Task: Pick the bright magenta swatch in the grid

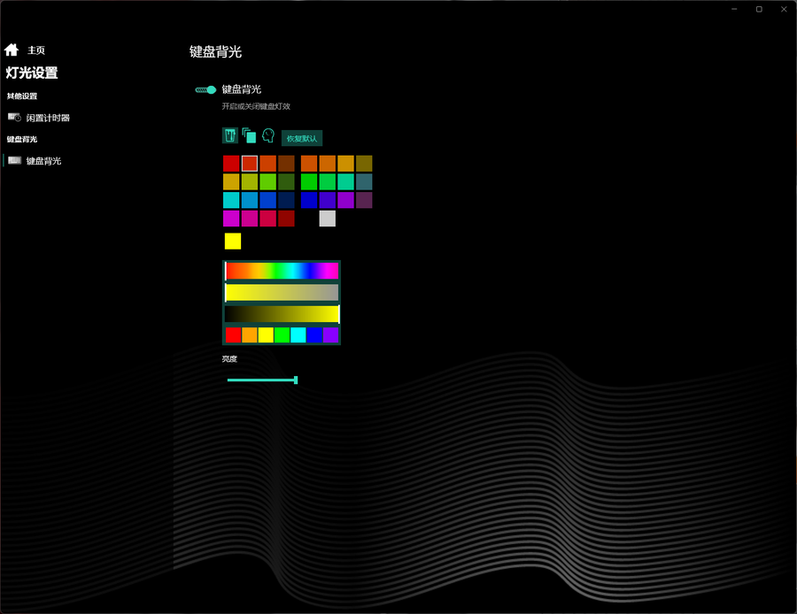Action: click(x=231, y=219)
